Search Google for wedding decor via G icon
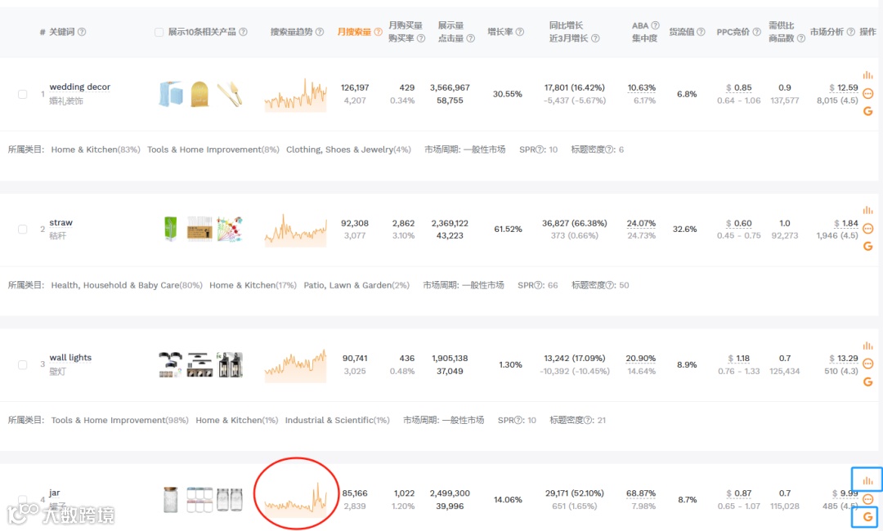Viewport: 883px width, 531px height. pyautogui.click(x=867, y=111)
